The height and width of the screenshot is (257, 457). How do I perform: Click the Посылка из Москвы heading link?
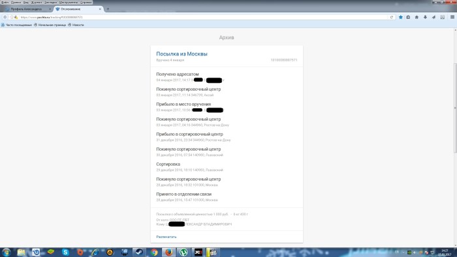181,54
